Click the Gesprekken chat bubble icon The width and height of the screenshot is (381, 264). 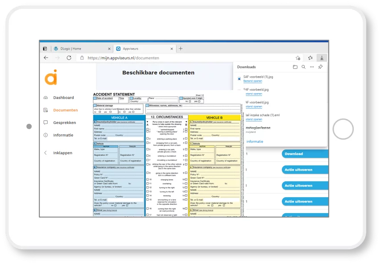pyautogui.click(x=46, y=122)
